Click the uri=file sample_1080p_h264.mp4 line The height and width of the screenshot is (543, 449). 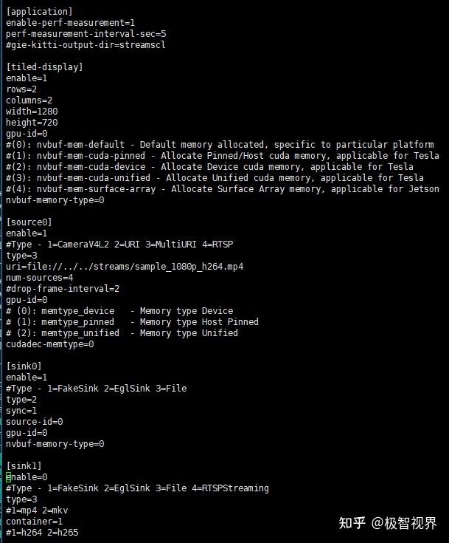pyautogui.click(x=125, y=267)
